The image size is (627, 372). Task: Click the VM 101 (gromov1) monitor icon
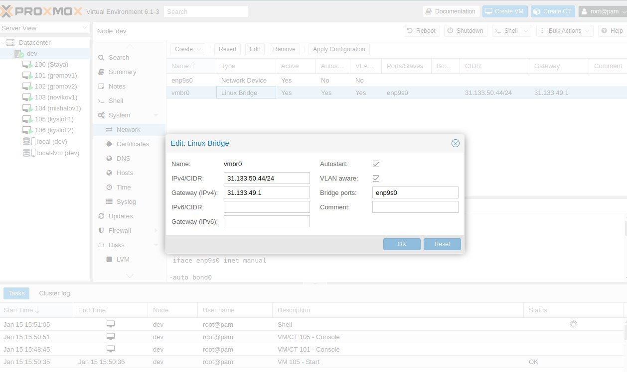click(27, 76)
